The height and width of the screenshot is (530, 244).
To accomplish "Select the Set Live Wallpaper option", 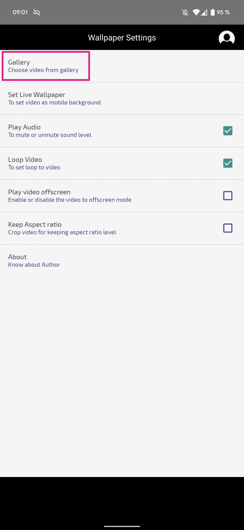I will 54,98.
